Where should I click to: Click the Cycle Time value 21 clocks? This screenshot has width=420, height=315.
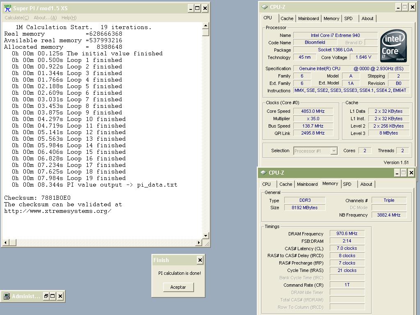coord(347,270)
